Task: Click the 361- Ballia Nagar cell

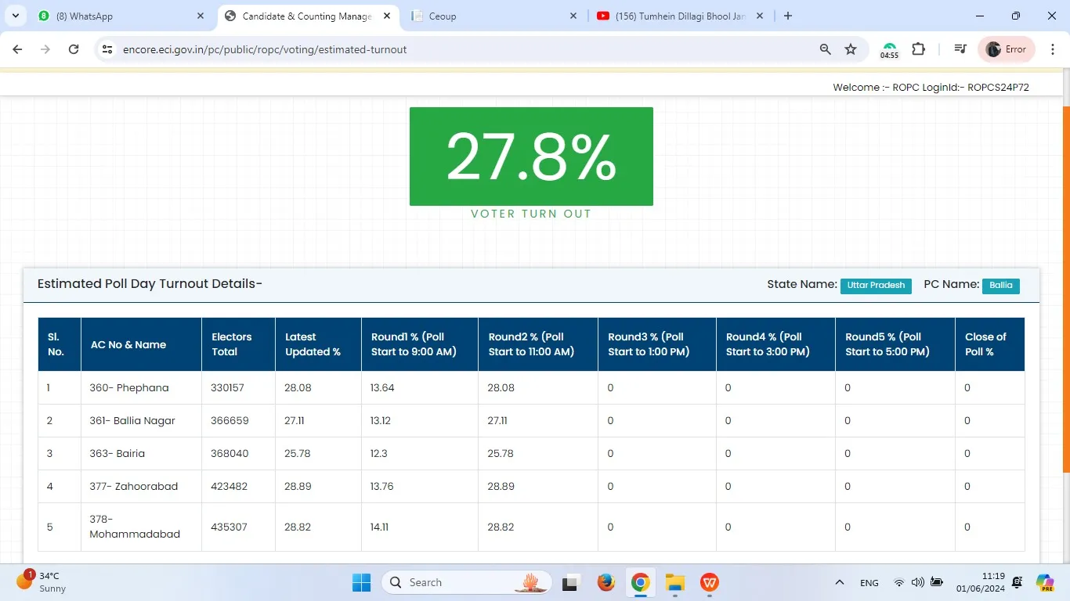Action: [141, 421]
